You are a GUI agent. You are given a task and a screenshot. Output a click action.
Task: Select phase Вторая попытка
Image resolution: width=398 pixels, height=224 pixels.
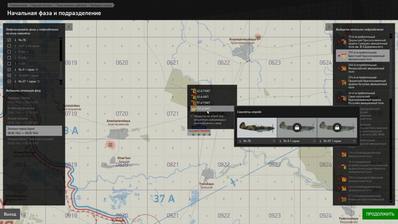[34, 121]
